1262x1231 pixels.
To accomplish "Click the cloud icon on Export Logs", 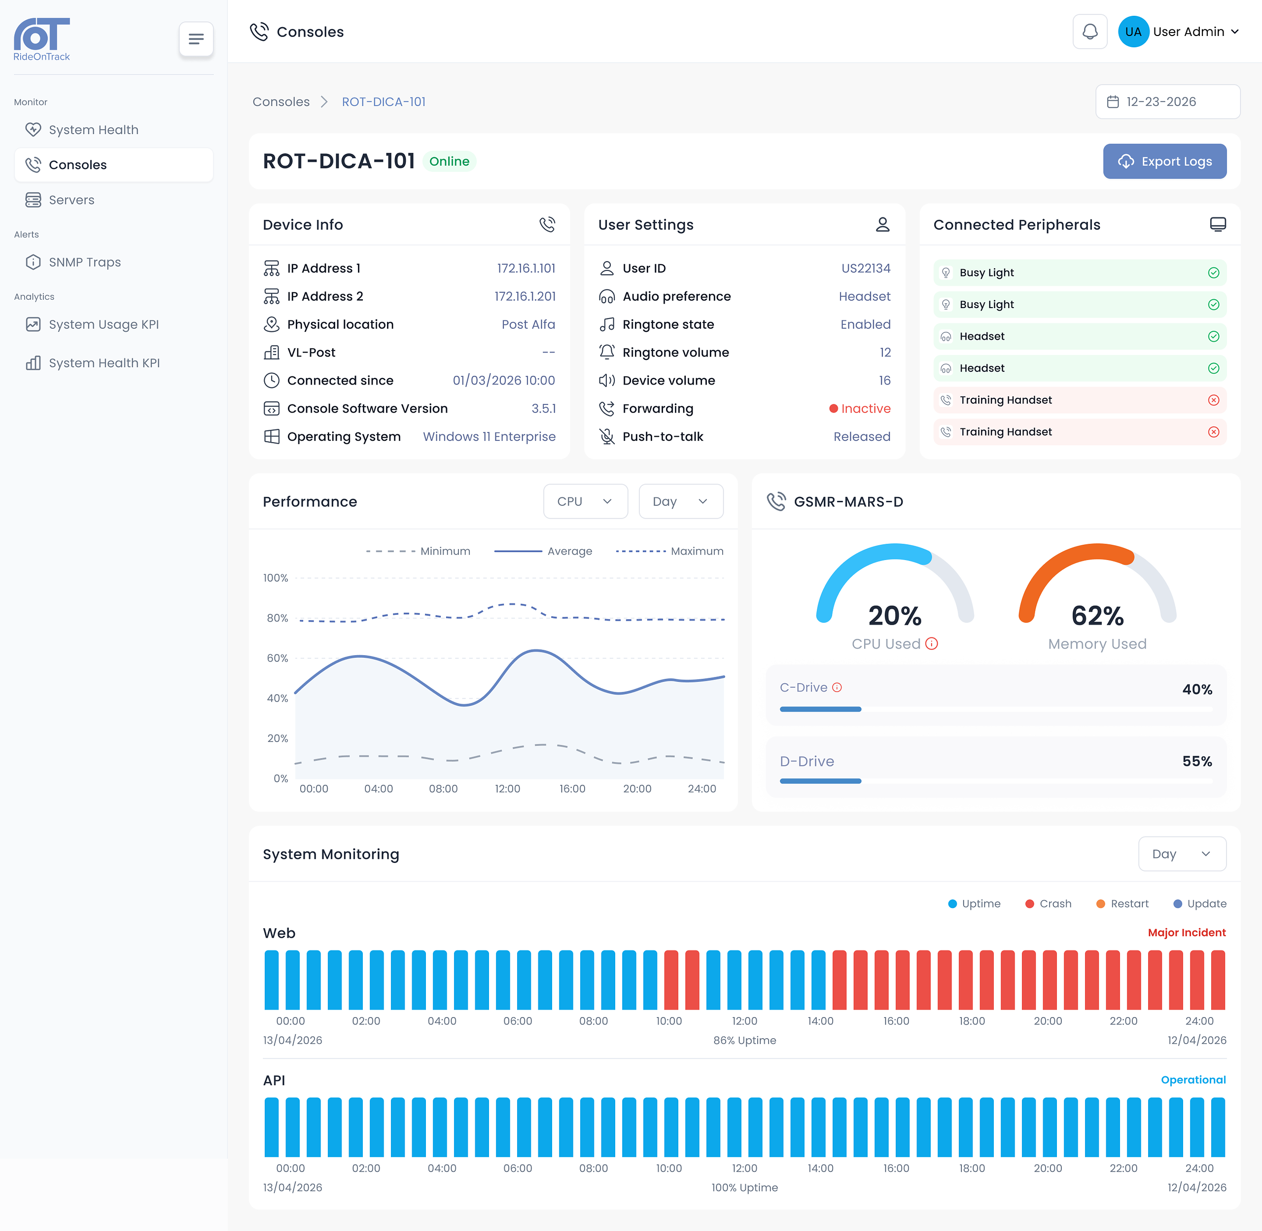I will 1125,162.
